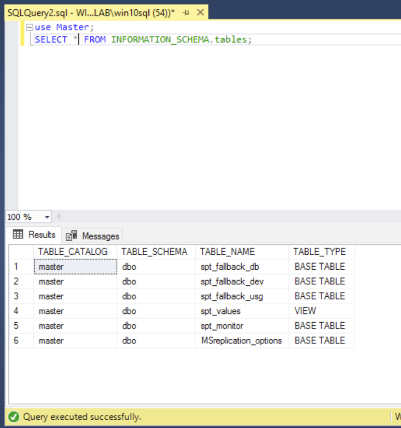This screenshot has width=401, height=428.
Task: Open the 100 % zoom dropdown
Action: 48,217
